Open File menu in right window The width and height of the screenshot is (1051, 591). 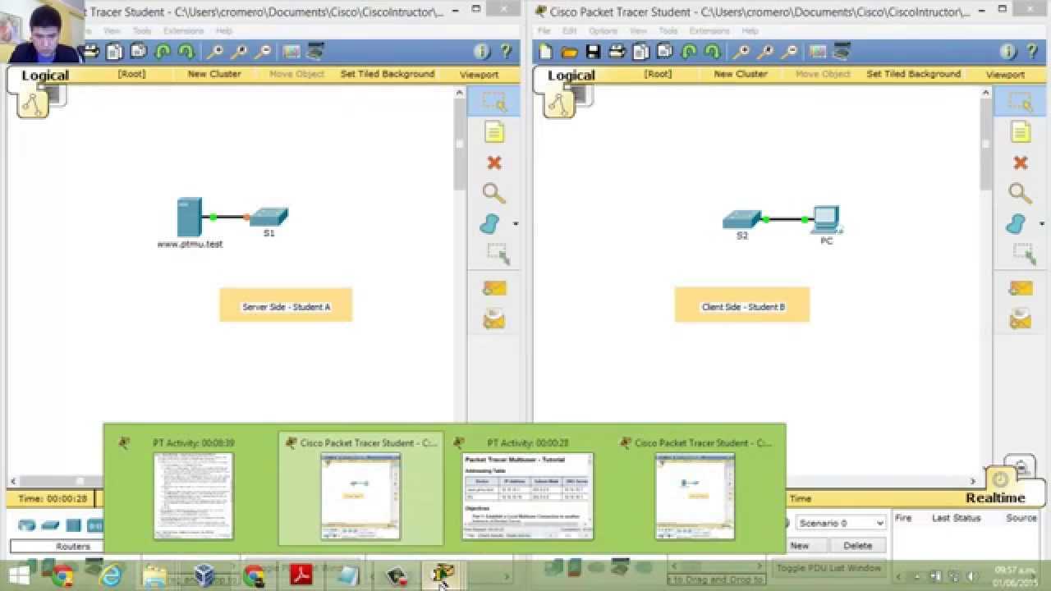544,31
